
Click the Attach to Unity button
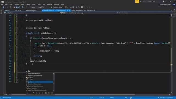[57, 7]
